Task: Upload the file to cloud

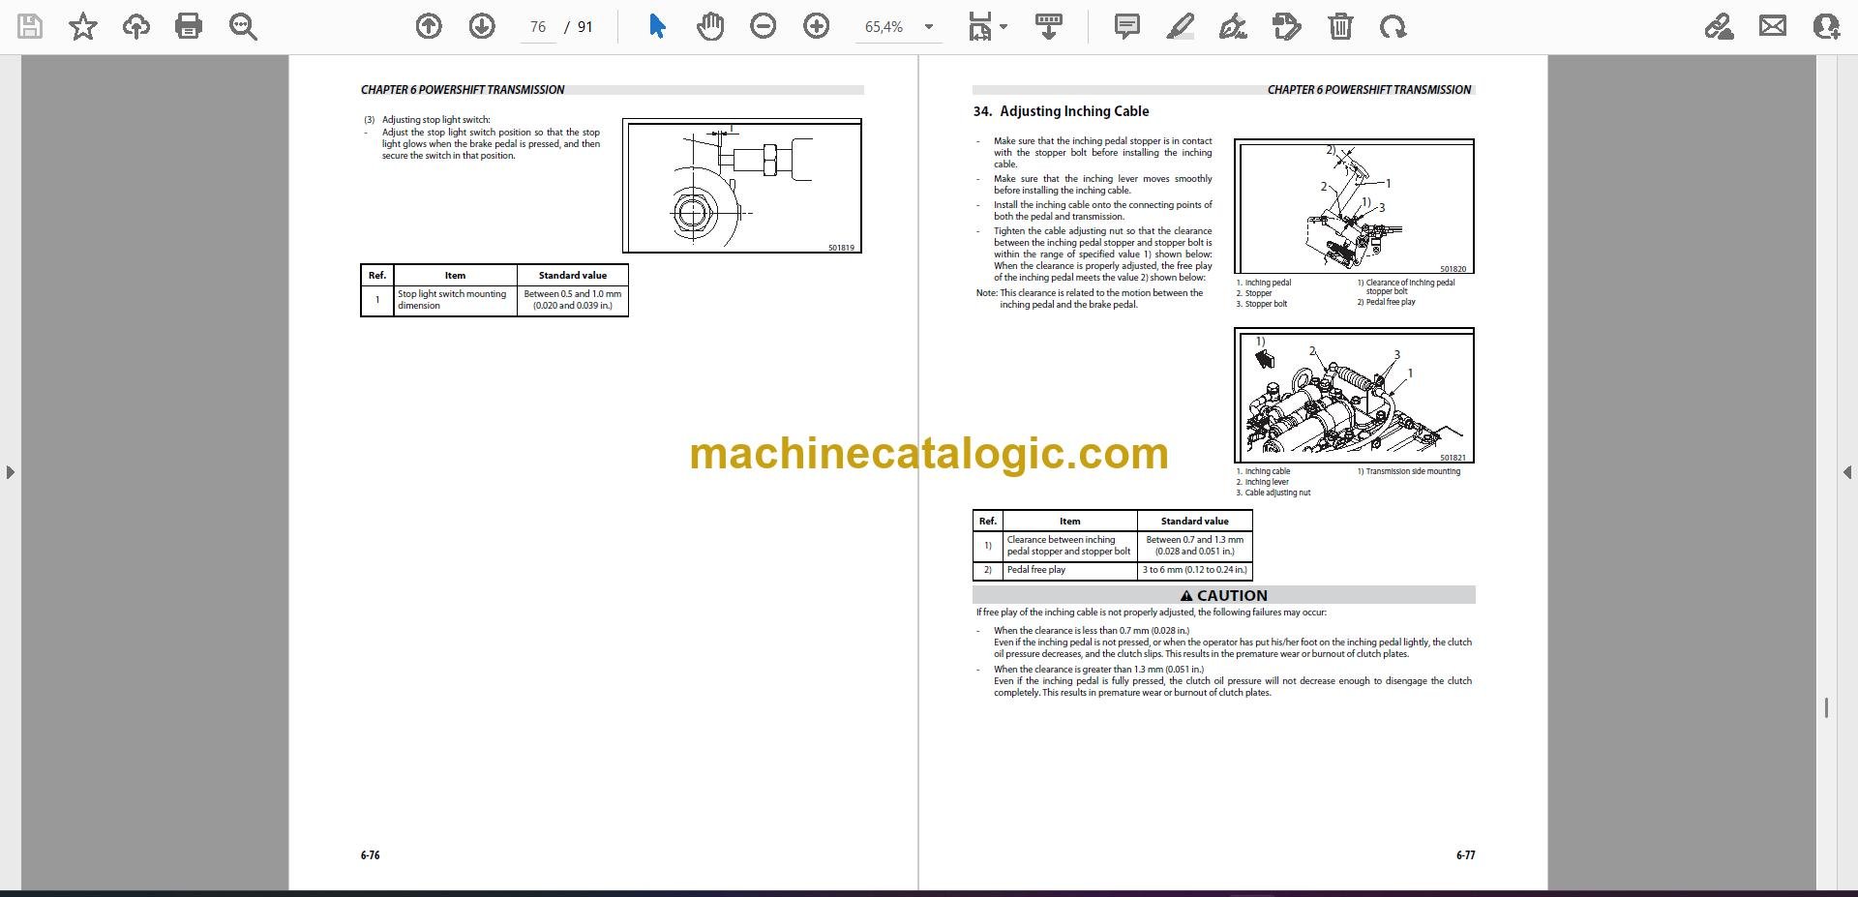Action: (136, 27)
